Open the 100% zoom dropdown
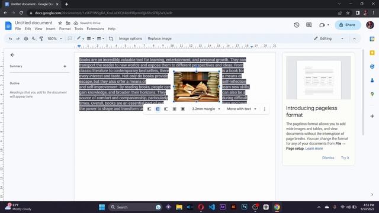This screenshot has width=379, height=213. (x=54, y=38)
